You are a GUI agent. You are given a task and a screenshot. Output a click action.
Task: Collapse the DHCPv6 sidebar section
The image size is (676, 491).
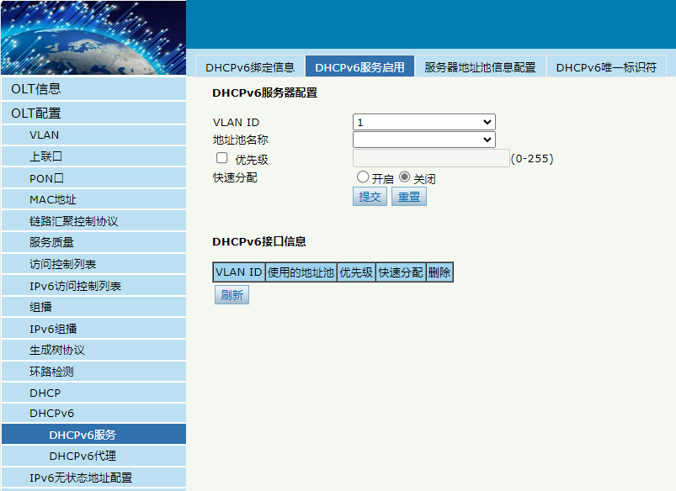[x=94, y=413]
